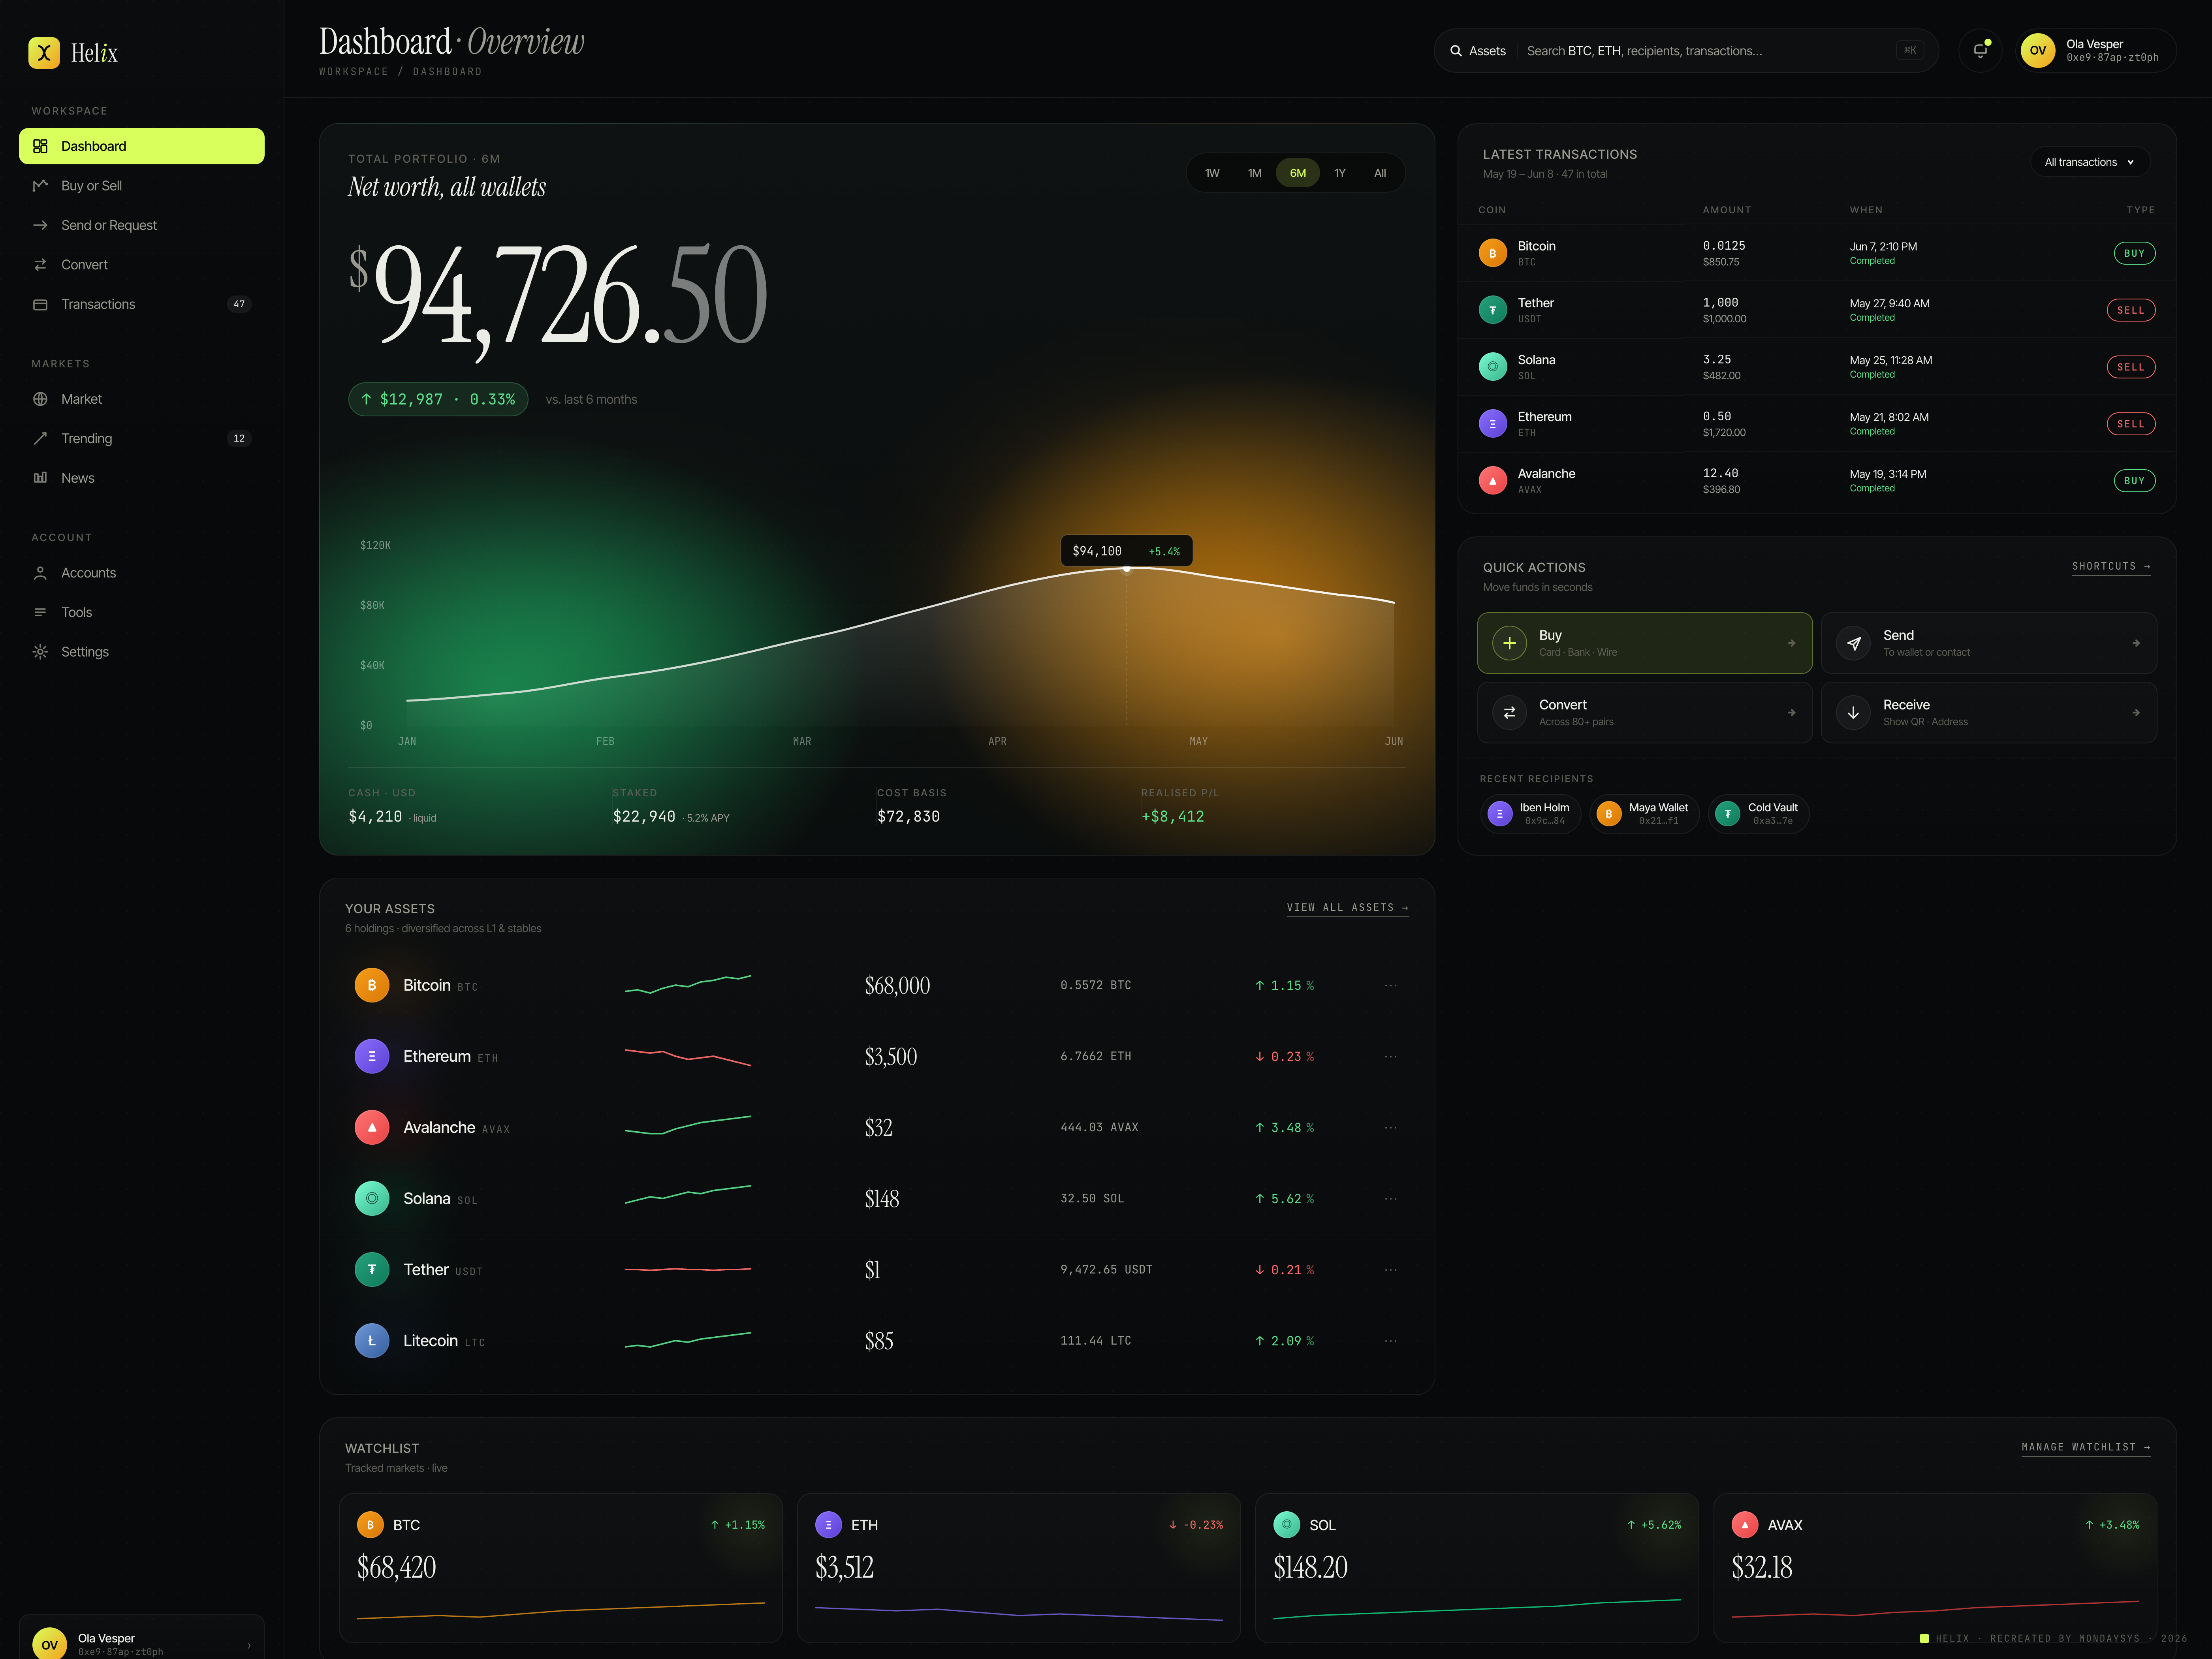Click the Helix logo icon
This screenshot has width=2212, height=1659.
coord(44,52)
